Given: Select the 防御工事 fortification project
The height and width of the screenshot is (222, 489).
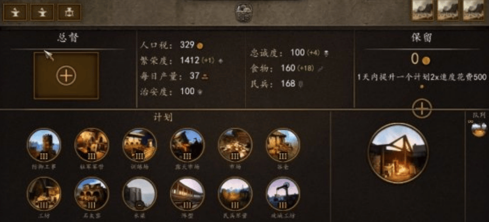Looking at the screenshot, I should [44, 145].
